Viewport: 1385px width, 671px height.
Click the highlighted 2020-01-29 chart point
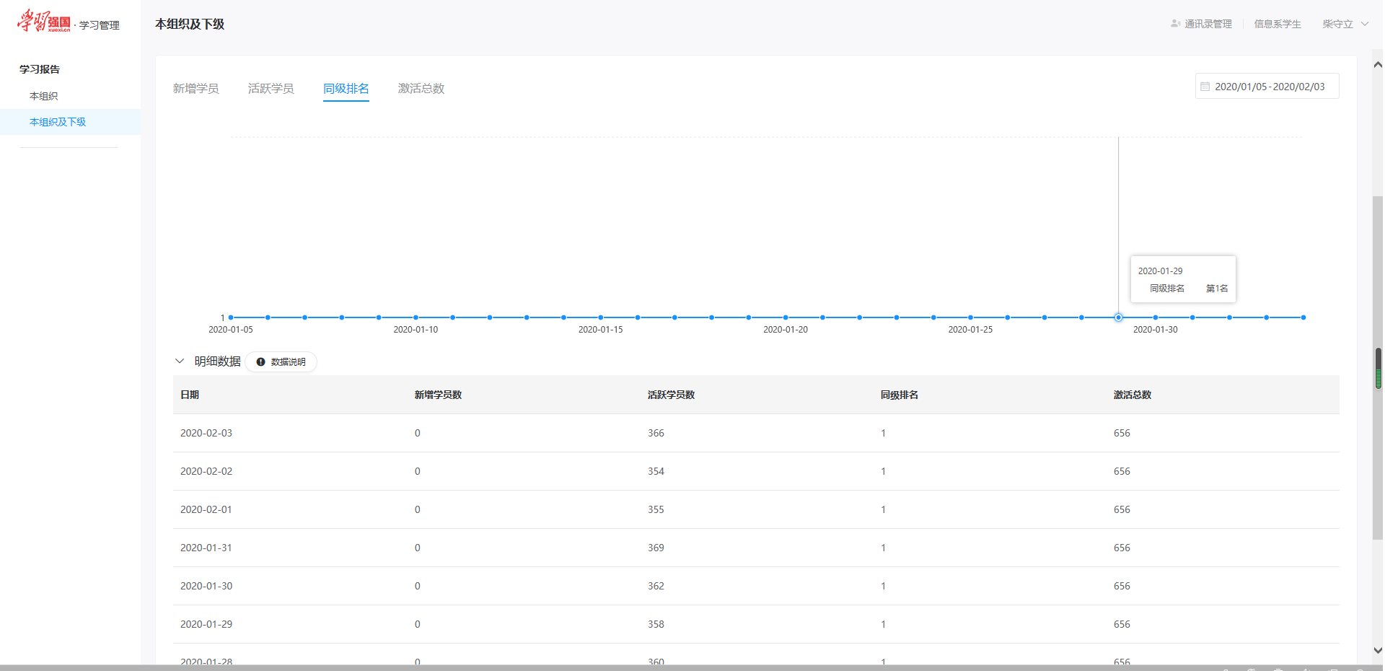pos(1118,317)
